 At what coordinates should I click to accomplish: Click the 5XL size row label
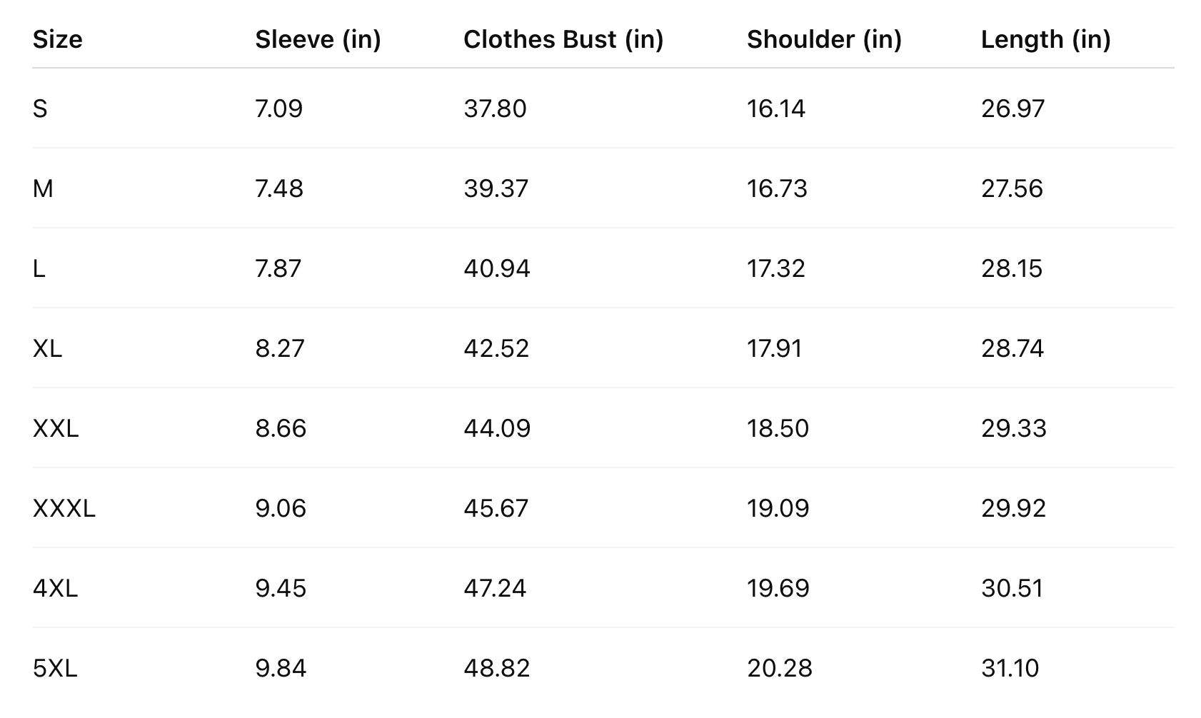55,668
